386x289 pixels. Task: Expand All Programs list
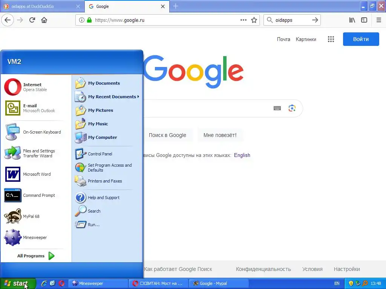point(36,256)
